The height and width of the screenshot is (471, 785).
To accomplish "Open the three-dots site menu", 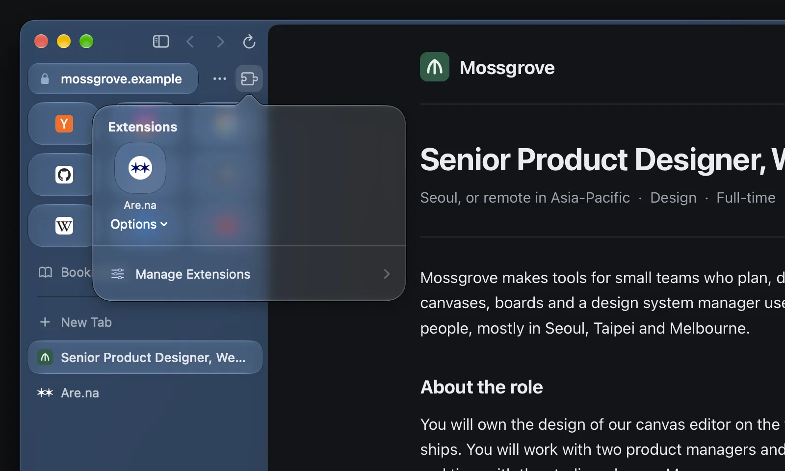I will [220, 78].
